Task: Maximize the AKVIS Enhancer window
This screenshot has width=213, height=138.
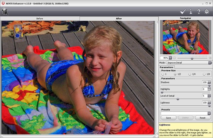Action: click(x=207, y=3)
